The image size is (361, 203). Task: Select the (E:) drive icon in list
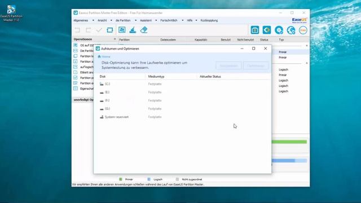[102, 92]
